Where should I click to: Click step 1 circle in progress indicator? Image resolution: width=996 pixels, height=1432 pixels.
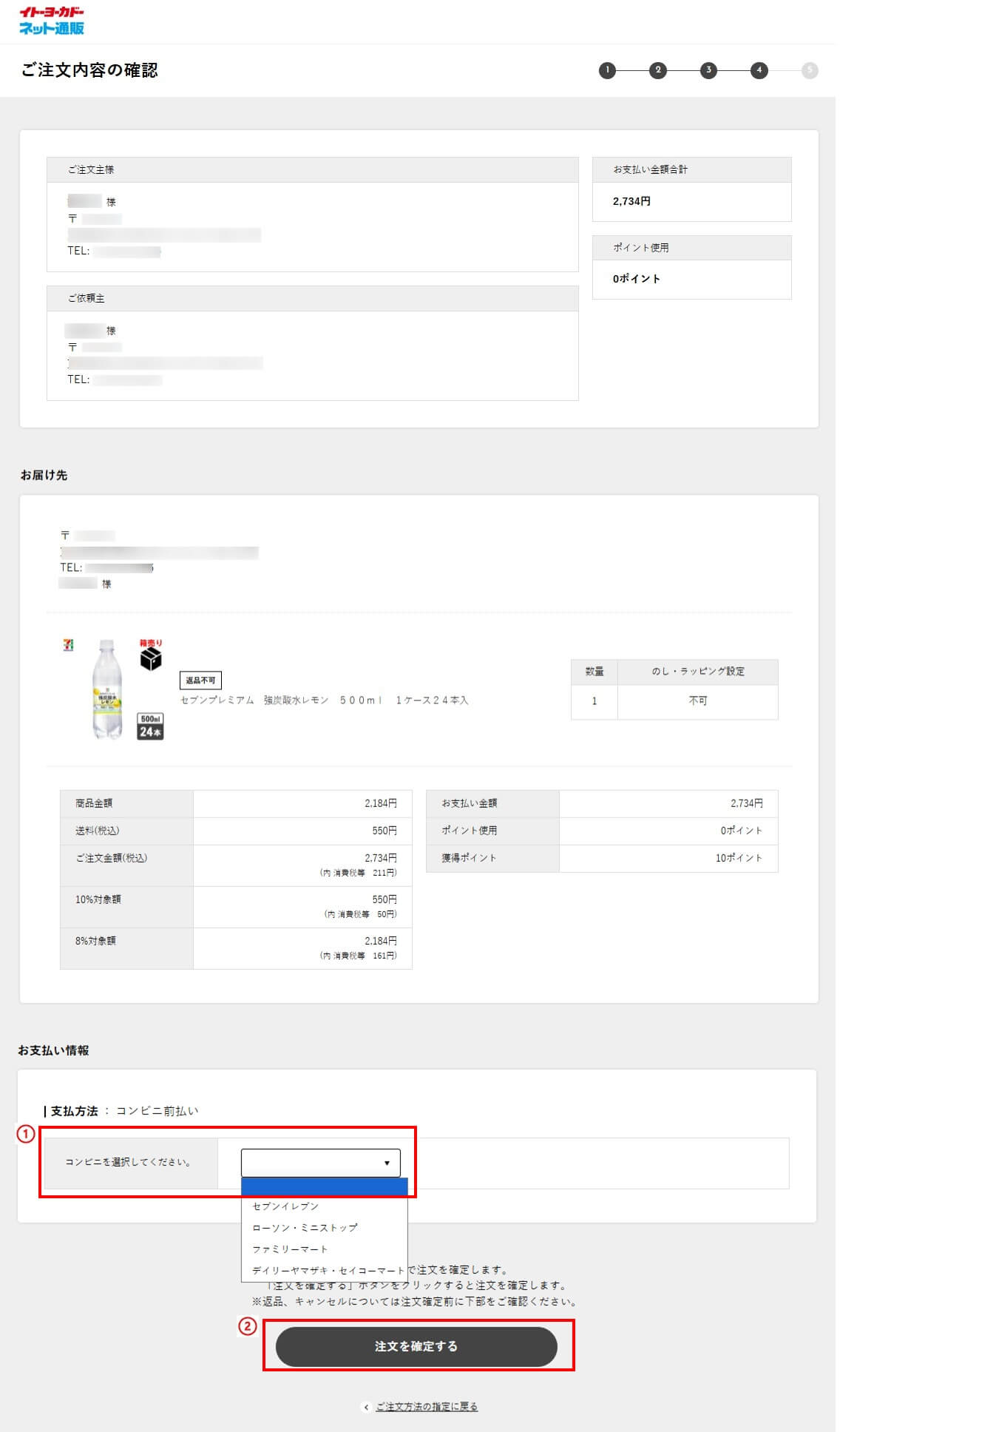pyautogui.click(x=607, y=70)
